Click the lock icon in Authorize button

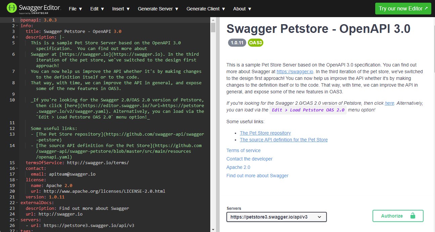[x=413, y=216]
